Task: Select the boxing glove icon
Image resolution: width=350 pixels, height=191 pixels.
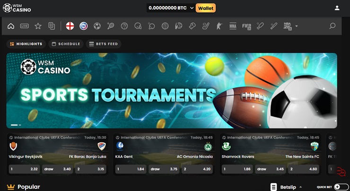Action: click(192, 26)
